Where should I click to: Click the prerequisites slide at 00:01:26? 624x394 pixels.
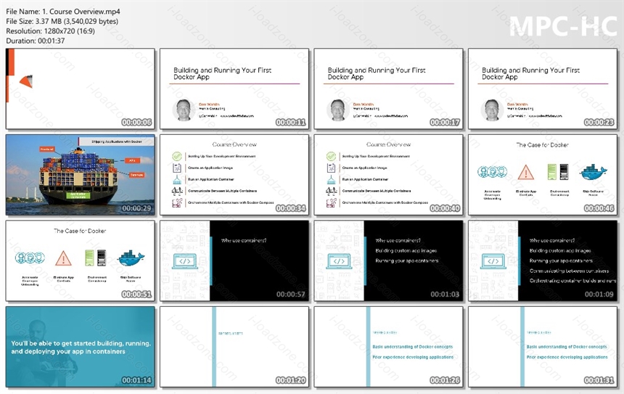tap(388, 347)
